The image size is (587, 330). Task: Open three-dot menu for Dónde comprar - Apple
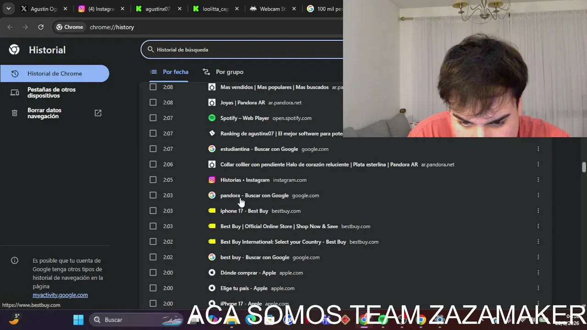pyautogui.click(x=538, y=273)
